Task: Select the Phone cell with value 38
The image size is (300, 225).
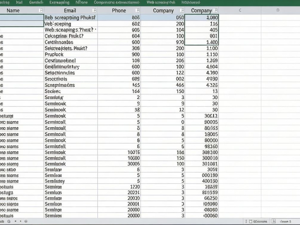Action: [119, 109]
